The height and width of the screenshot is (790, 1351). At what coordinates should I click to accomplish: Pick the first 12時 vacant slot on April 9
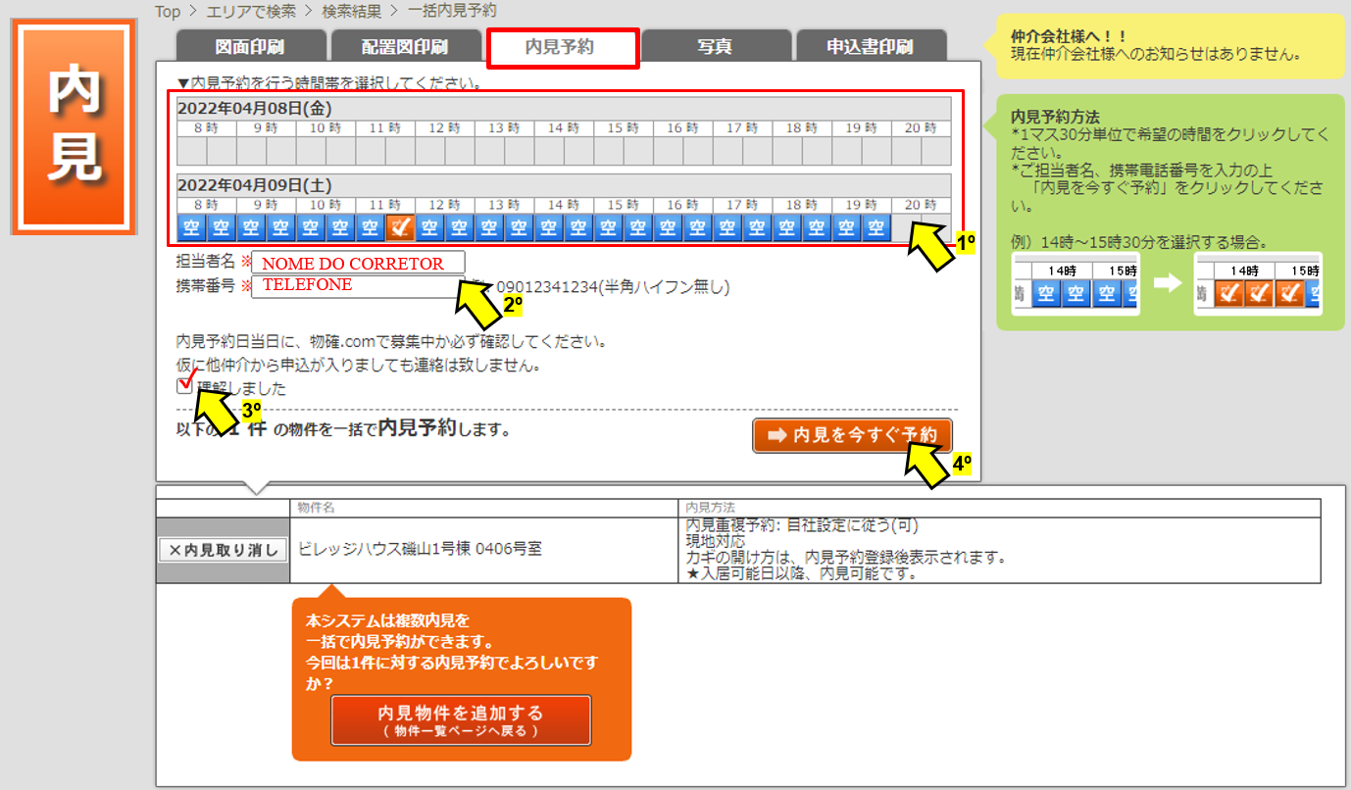pos(430,227)
